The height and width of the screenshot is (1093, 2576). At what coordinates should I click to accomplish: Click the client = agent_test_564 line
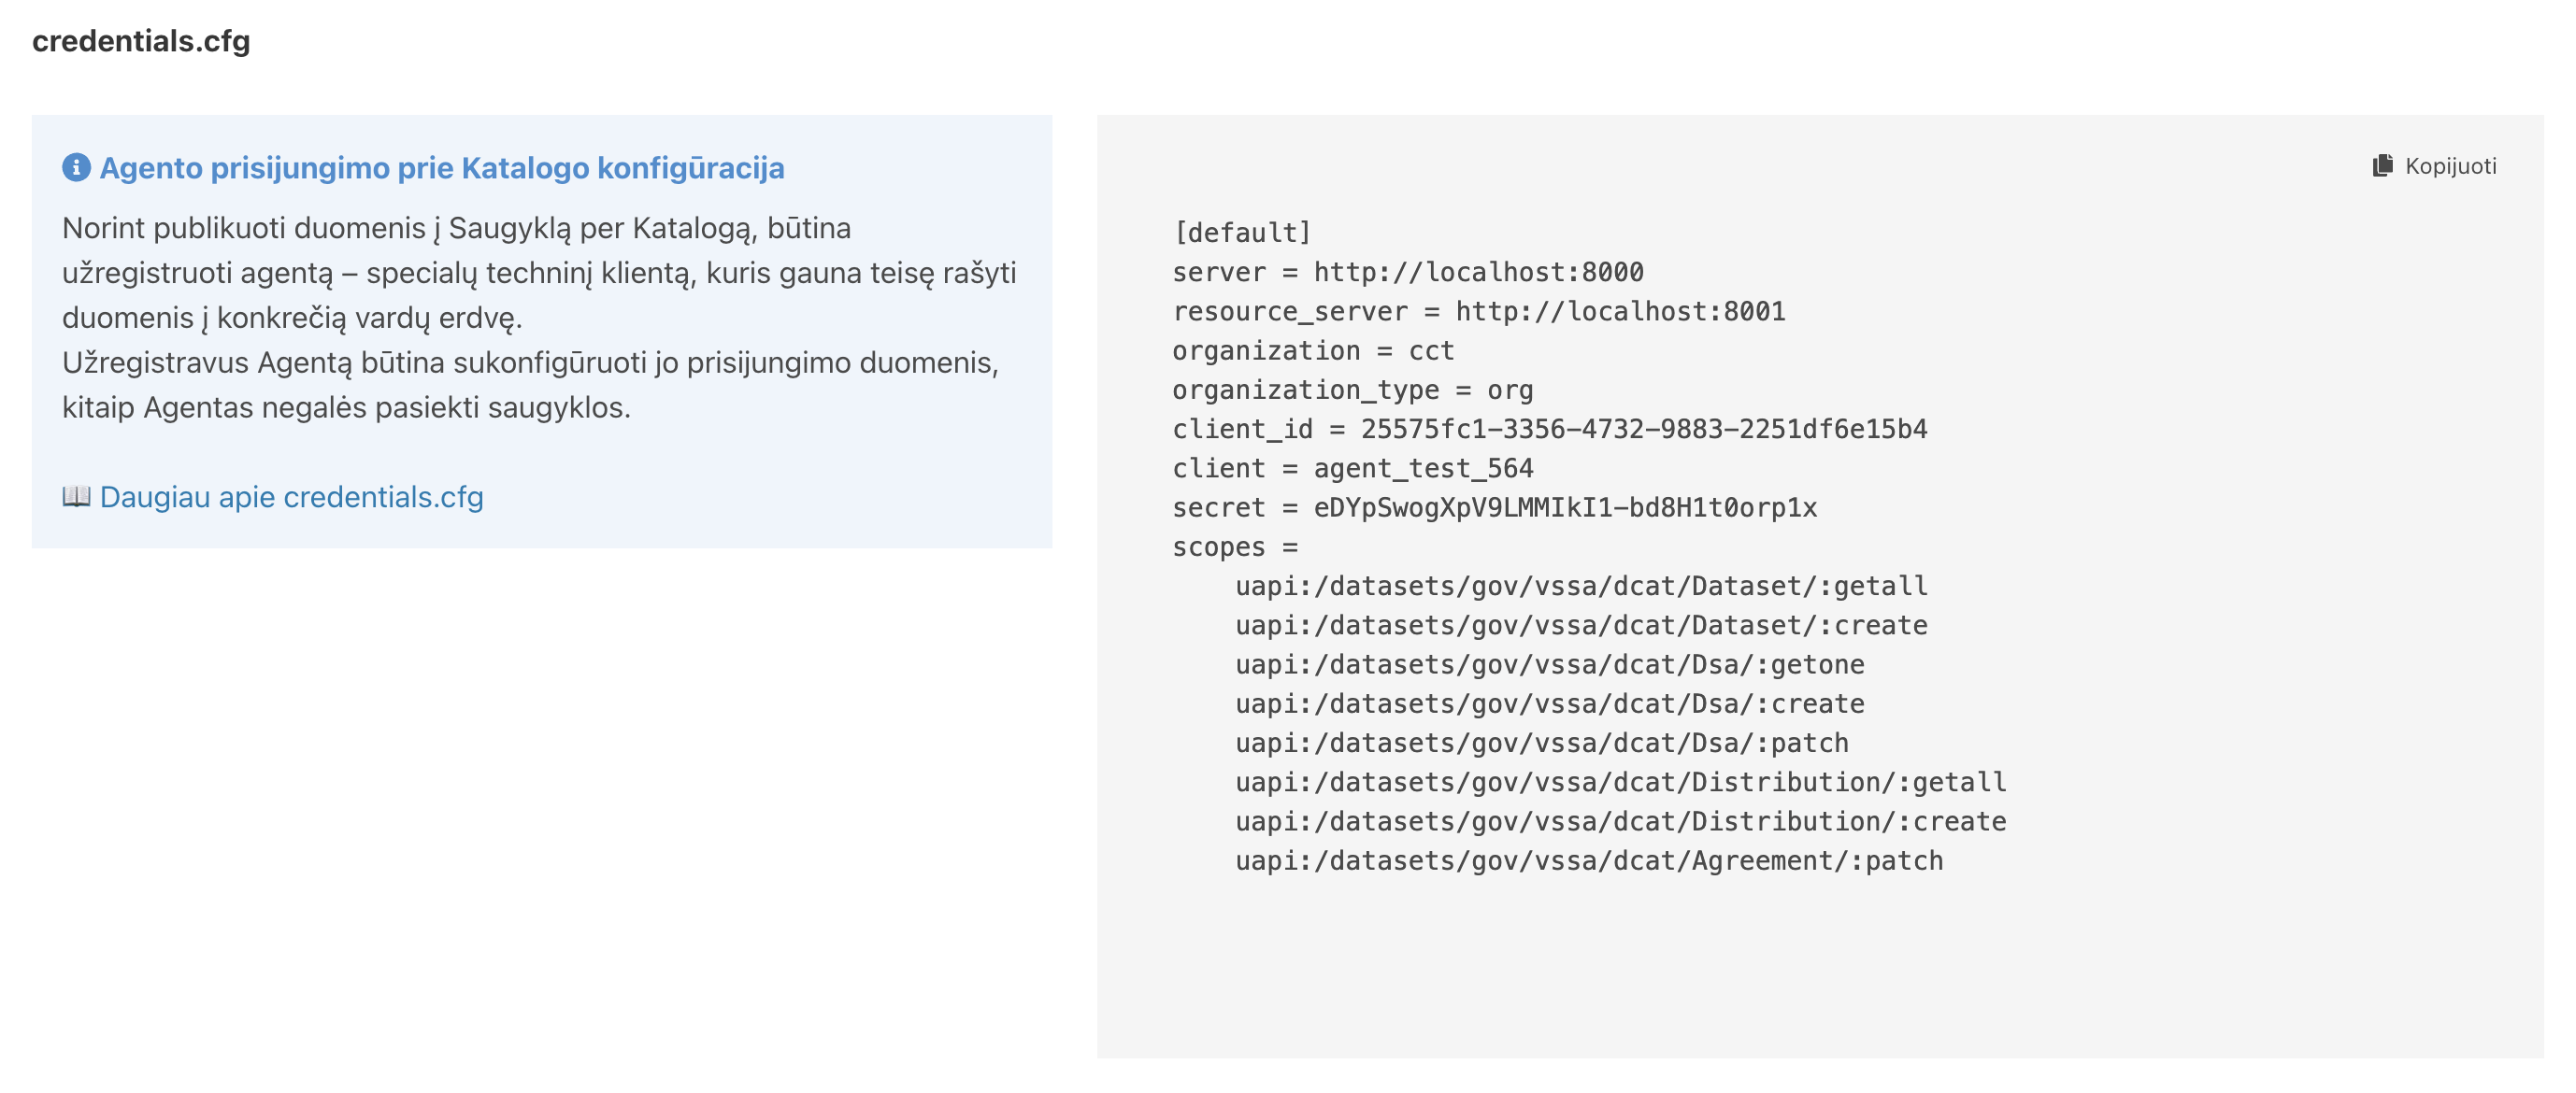[x=1353, y=468]
